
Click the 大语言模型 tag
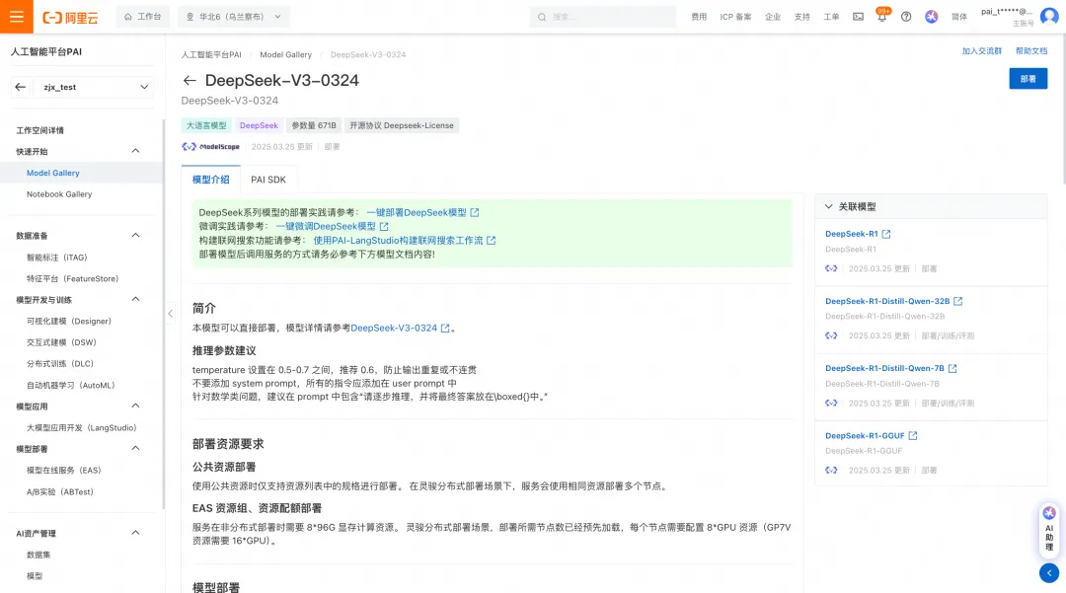click(206, 125)
